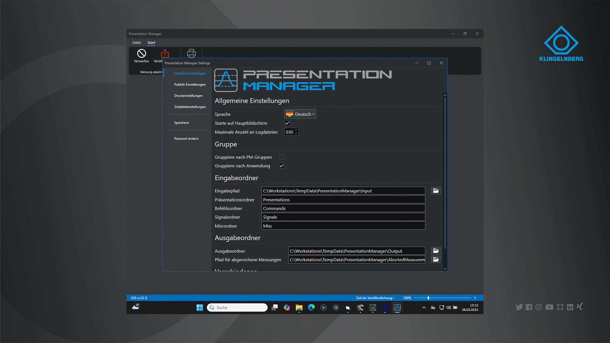Click the Ausgabeordner output path field
This screenshot has width=610, height=343.
(356, 251)
